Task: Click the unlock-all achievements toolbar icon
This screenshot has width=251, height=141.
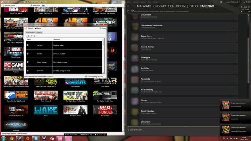Action: (35, 36)
